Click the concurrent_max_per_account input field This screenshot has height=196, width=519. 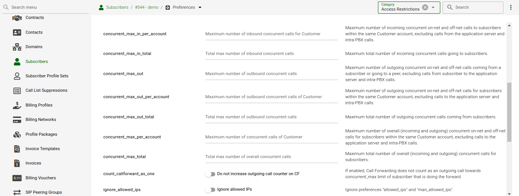tap(271, 137)
